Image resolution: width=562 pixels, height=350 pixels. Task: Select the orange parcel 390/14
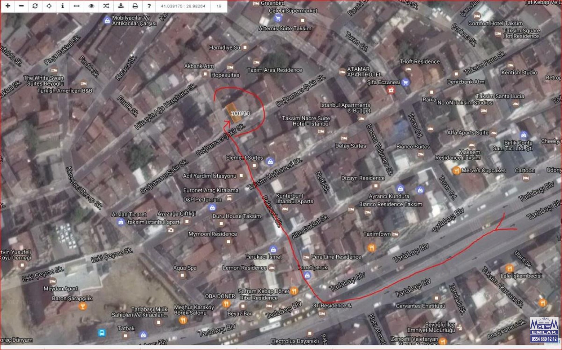pos(234,113)
